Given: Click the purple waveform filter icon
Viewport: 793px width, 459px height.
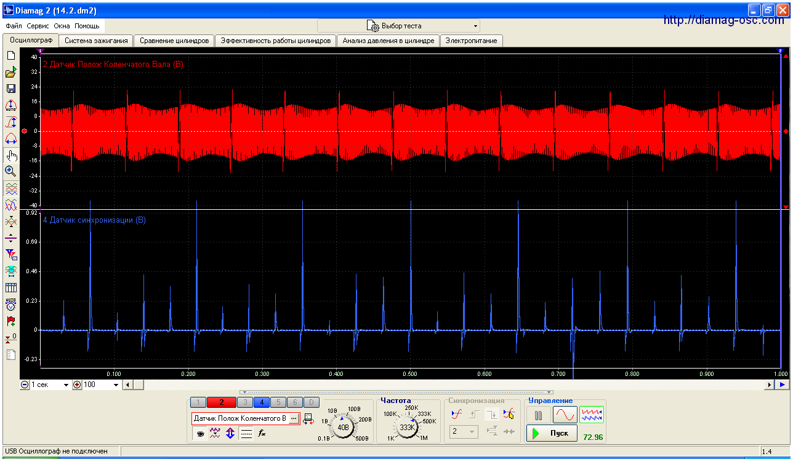Looking at the screenshot, I should pos(215,433).
